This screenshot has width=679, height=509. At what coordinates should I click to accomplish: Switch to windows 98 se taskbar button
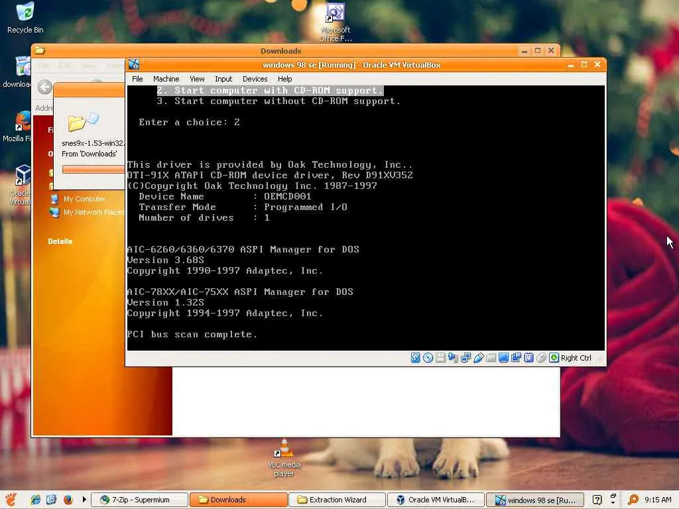tap(535, 500)
